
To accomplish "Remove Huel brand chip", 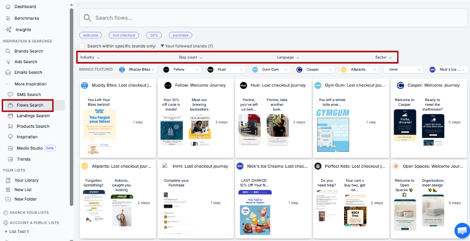I will pos(241,69).
